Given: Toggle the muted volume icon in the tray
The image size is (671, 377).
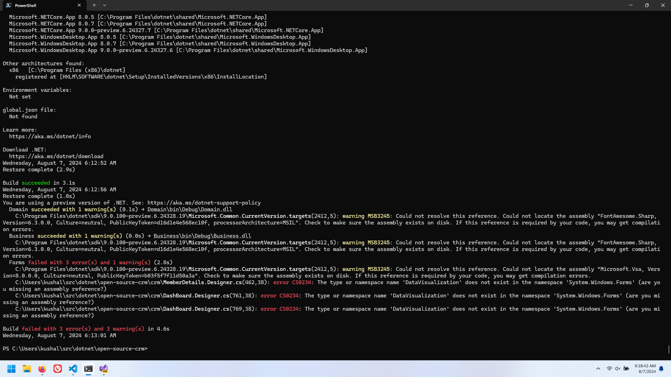Looking at the screenshot, I should click(x=618, y=369).
